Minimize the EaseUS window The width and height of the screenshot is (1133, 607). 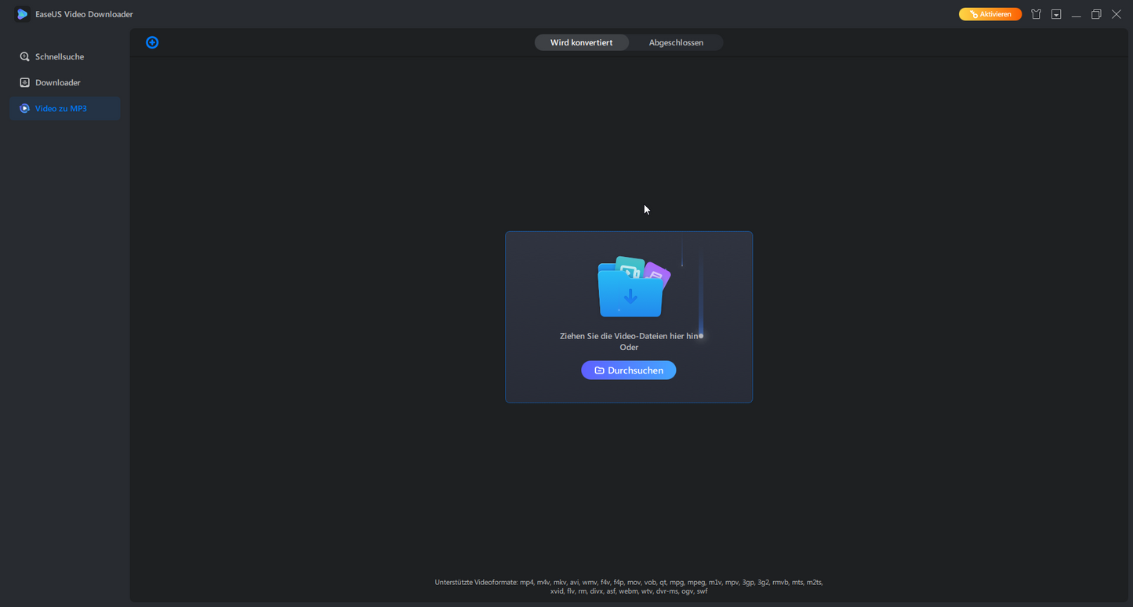1076,14
